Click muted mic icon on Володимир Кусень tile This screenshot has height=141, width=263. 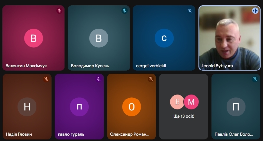coord(125,11)
